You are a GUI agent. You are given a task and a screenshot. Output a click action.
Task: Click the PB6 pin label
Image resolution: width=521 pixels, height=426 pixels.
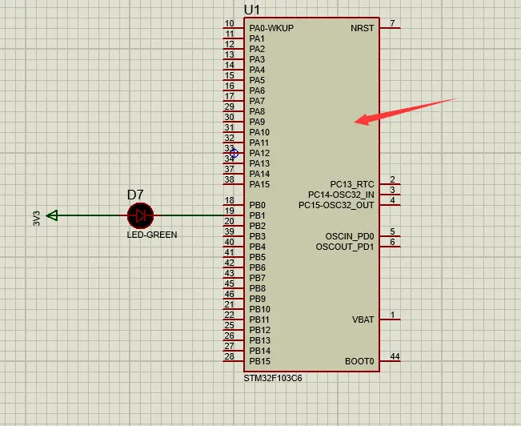257,267
